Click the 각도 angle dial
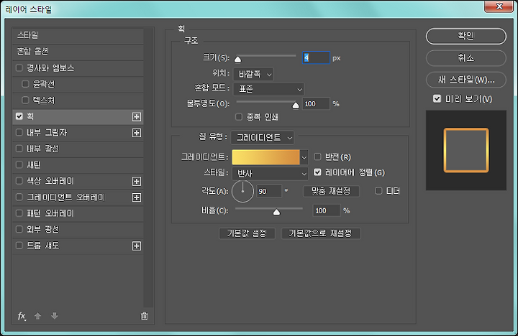Viewport: 518px width, 336px height. click(x=242, y=191)
